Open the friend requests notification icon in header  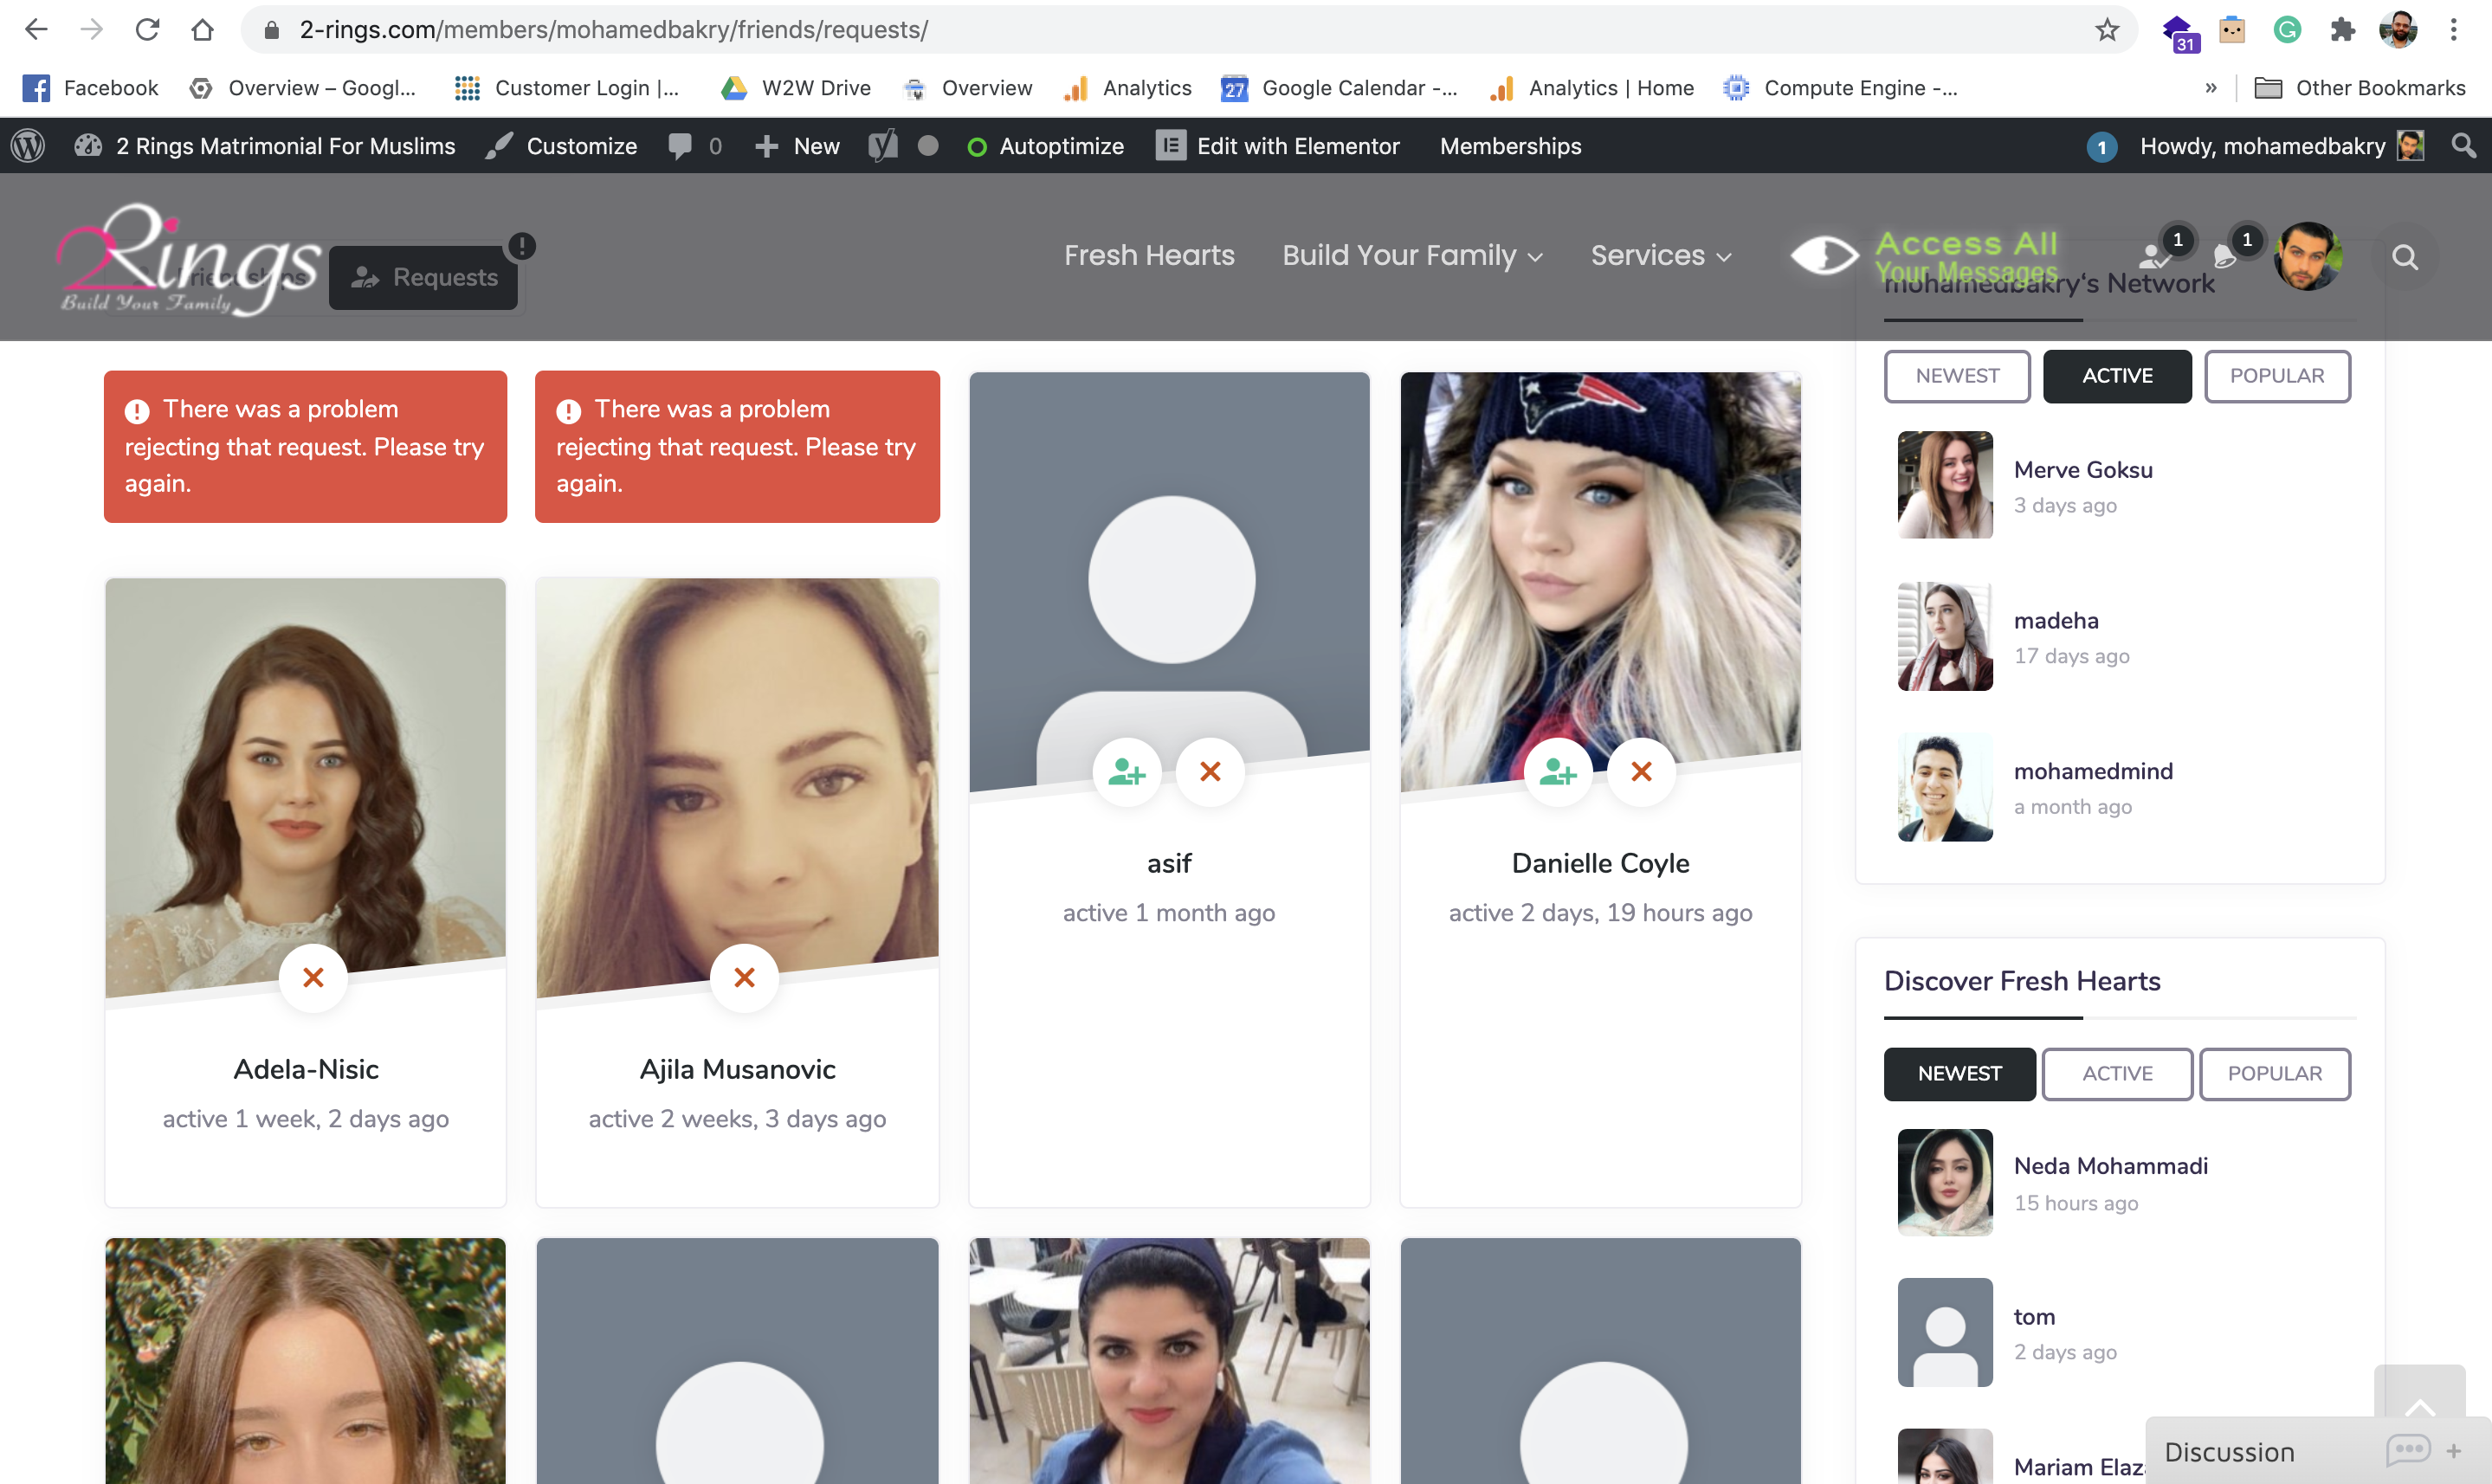pos(2156,257)
